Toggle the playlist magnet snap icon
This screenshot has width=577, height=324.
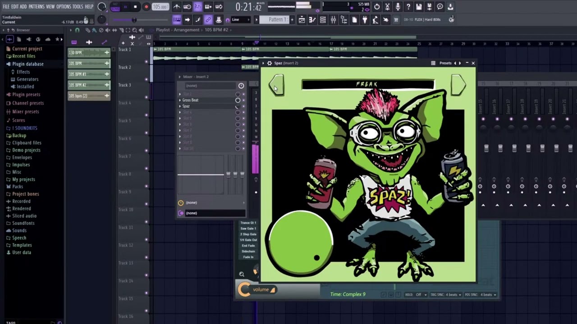[x=77, y=30]
